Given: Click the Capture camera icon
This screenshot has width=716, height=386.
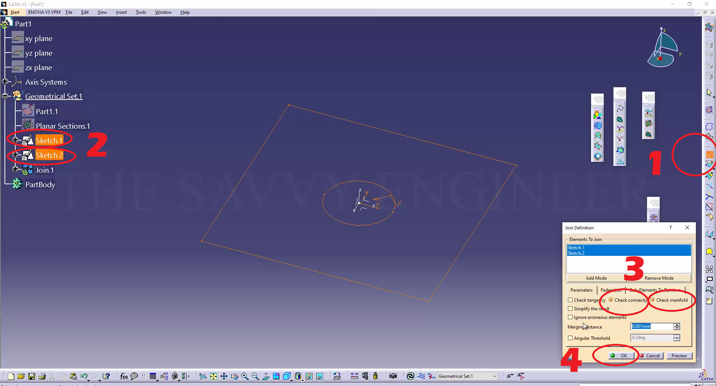Looking at the screenshot, I should [x=393, y=376].
